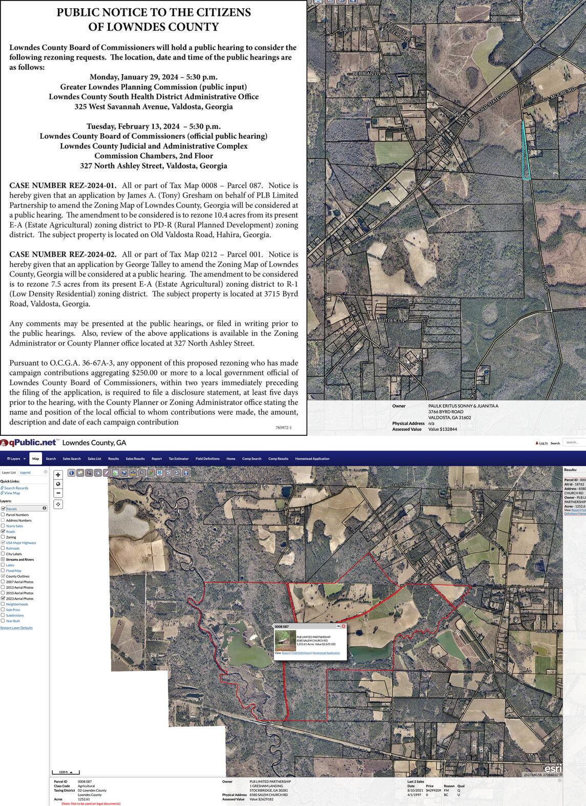Select the Map tab
Image resolution: width=586 pixels, height=806 pixels.
[x=35, y=459]
